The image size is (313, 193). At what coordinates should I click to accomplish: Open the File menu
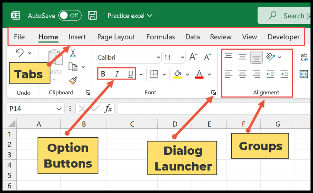(20, 37)
